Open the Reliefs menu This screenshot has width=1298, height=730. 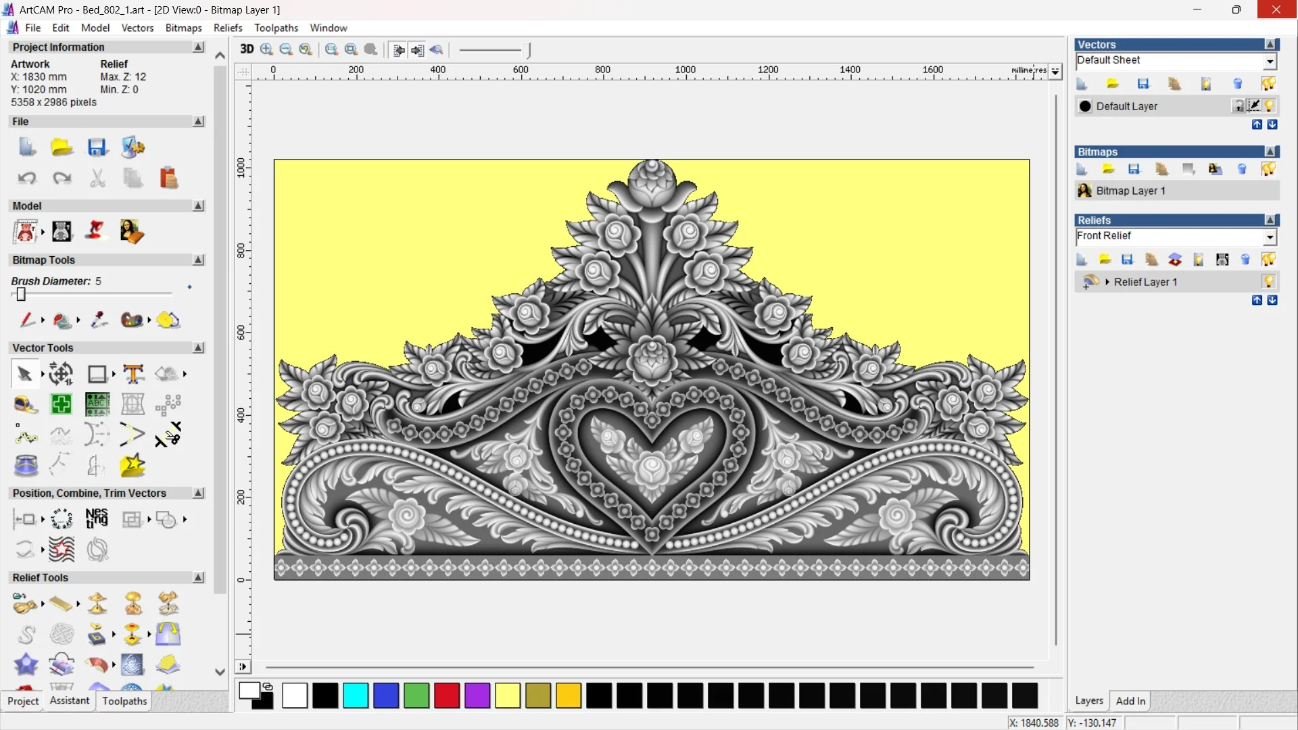(228, 28)
